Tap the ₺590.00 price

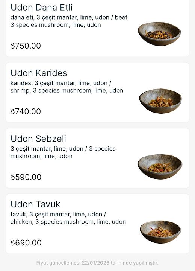point(26,177)
